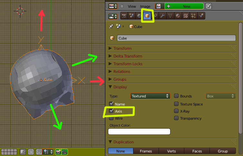The image size is (243, 156).
Task: Uncheck the Axis display checkbox
Action: [111, 111]
